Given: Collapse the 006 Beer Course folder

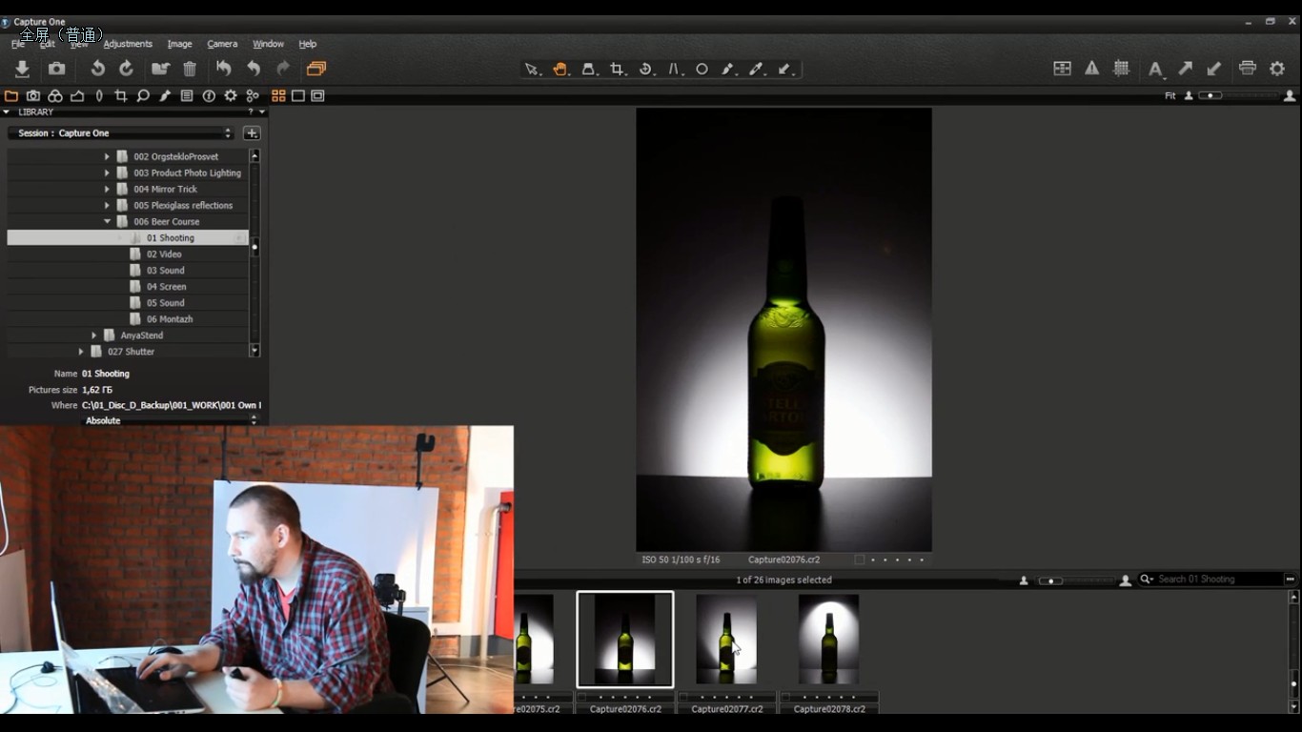Looking at the screenshot, I should coord(107,221).
